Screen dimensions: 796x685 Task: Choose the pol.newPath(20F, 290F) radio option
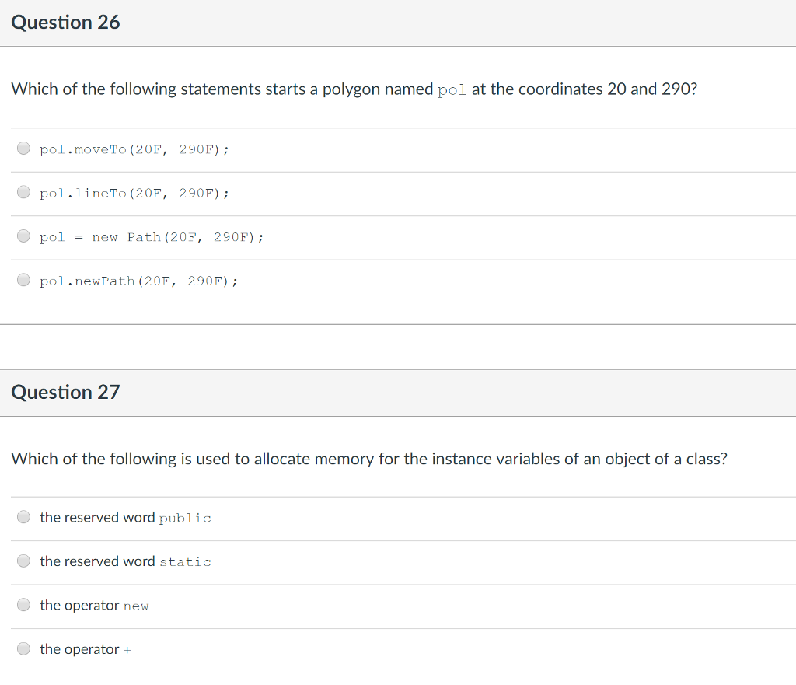tap(23, 280)
